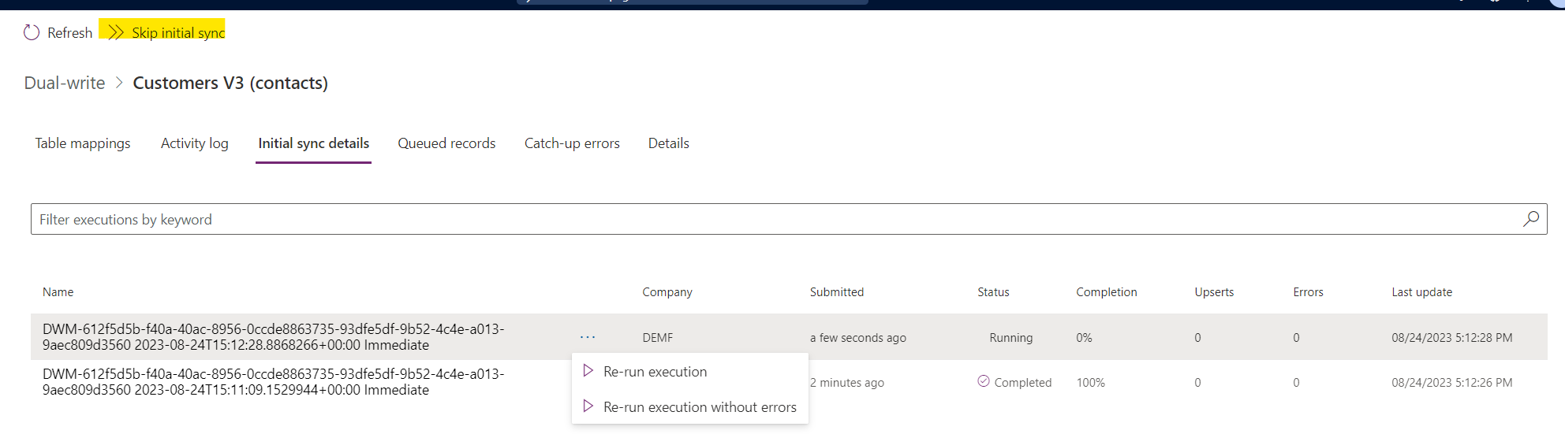This screenshot has height=434, width=1565.
Task: Open the Details tab
Action: (x=669, y=143)
